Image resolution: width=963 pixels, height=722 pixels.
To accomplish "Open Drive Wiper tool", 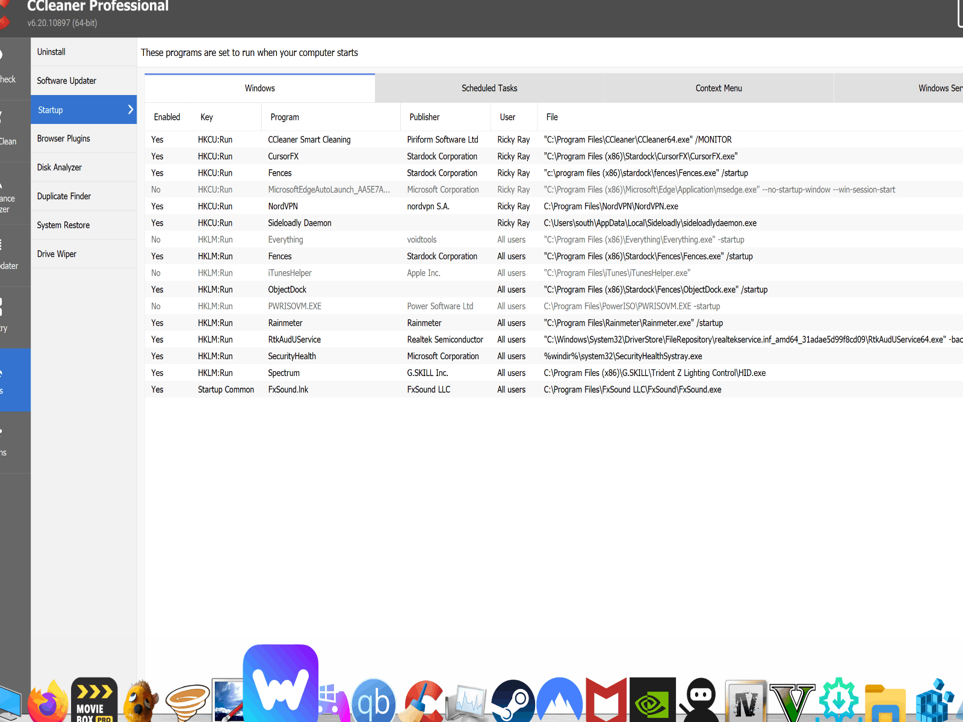I will coord(84,254).
